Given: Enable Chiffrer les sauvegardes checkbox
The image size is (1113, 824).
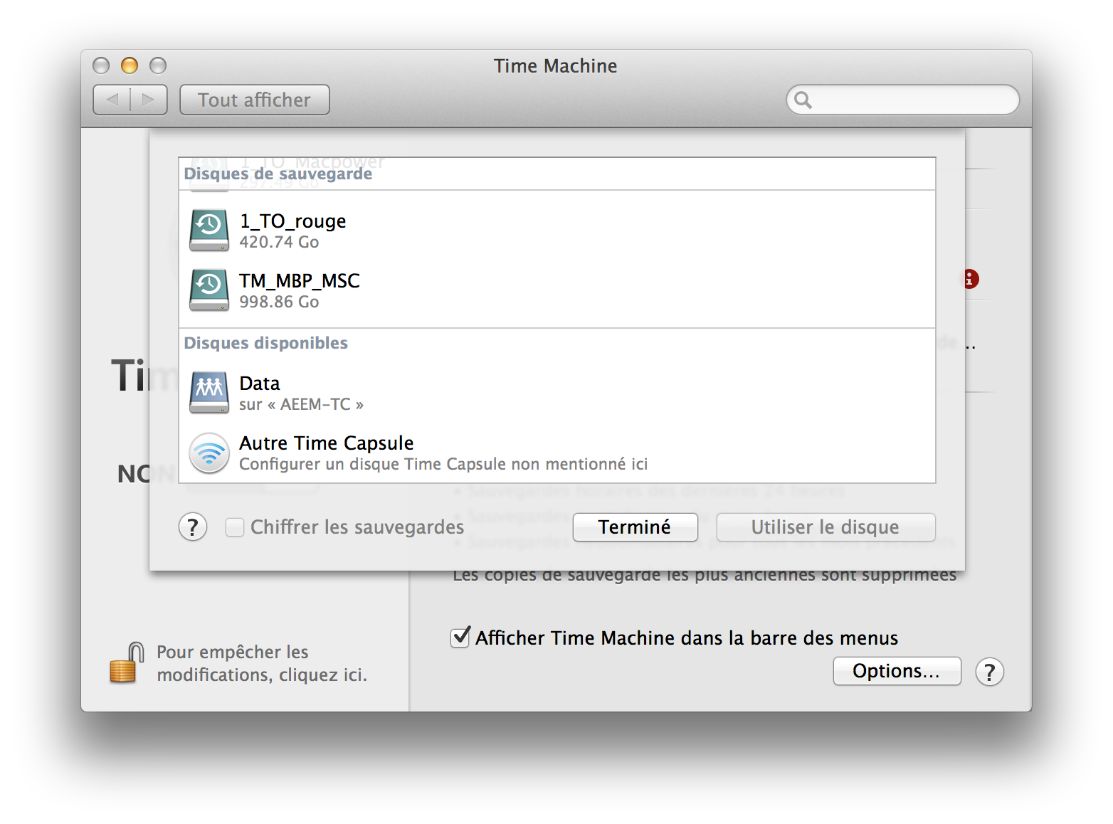Looking at the screenshot, I should (x=235, y=527).
